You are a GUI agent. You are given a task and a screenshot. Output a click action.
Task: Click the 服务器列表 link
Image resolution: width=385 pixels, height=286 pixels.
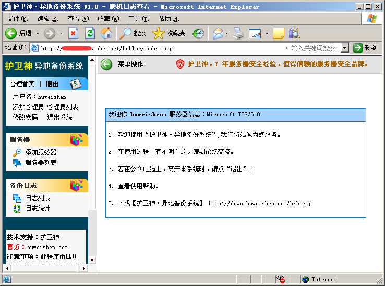pyautogui.click(x=41, y=163)
